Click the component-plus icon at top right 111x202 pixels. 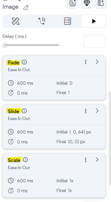coord(101,3)
